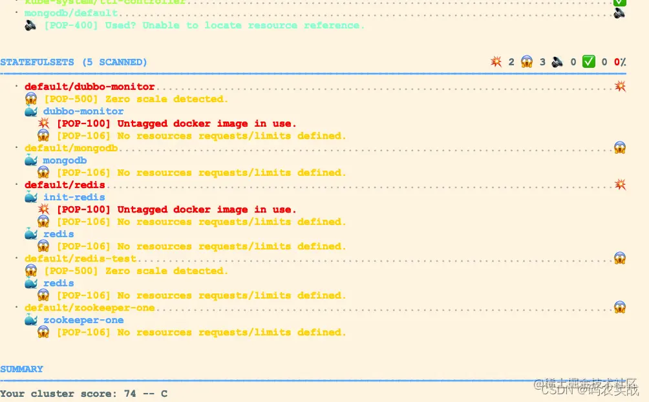Screen dimensions: 649x402
Task: Click the 'default/dubbo-monitor' resource name
Action: click(89, 87)
